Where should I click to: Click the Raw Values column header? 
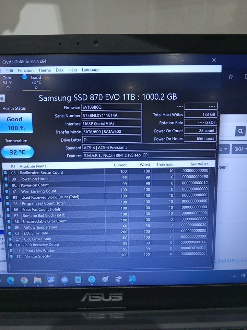pos(199,164)
